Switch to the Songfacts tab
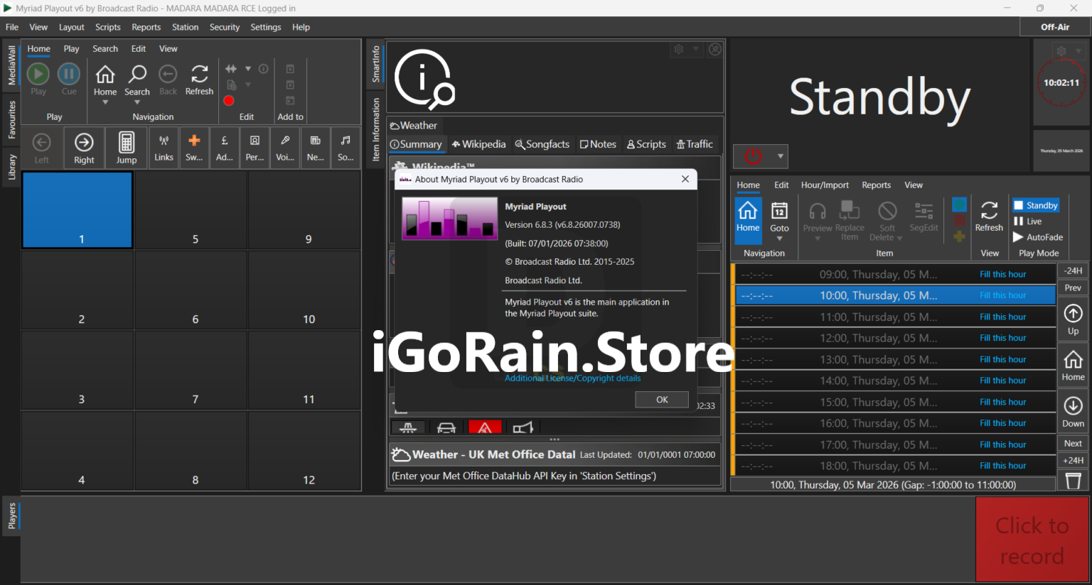 [x=542, y=144]
